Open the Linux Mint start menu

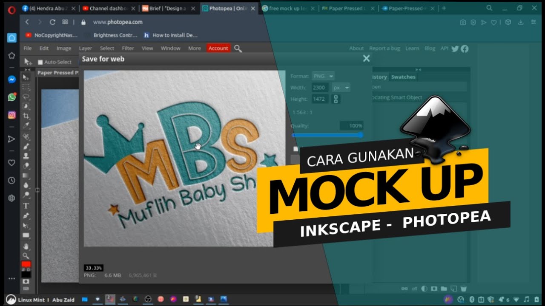point(11,299)
